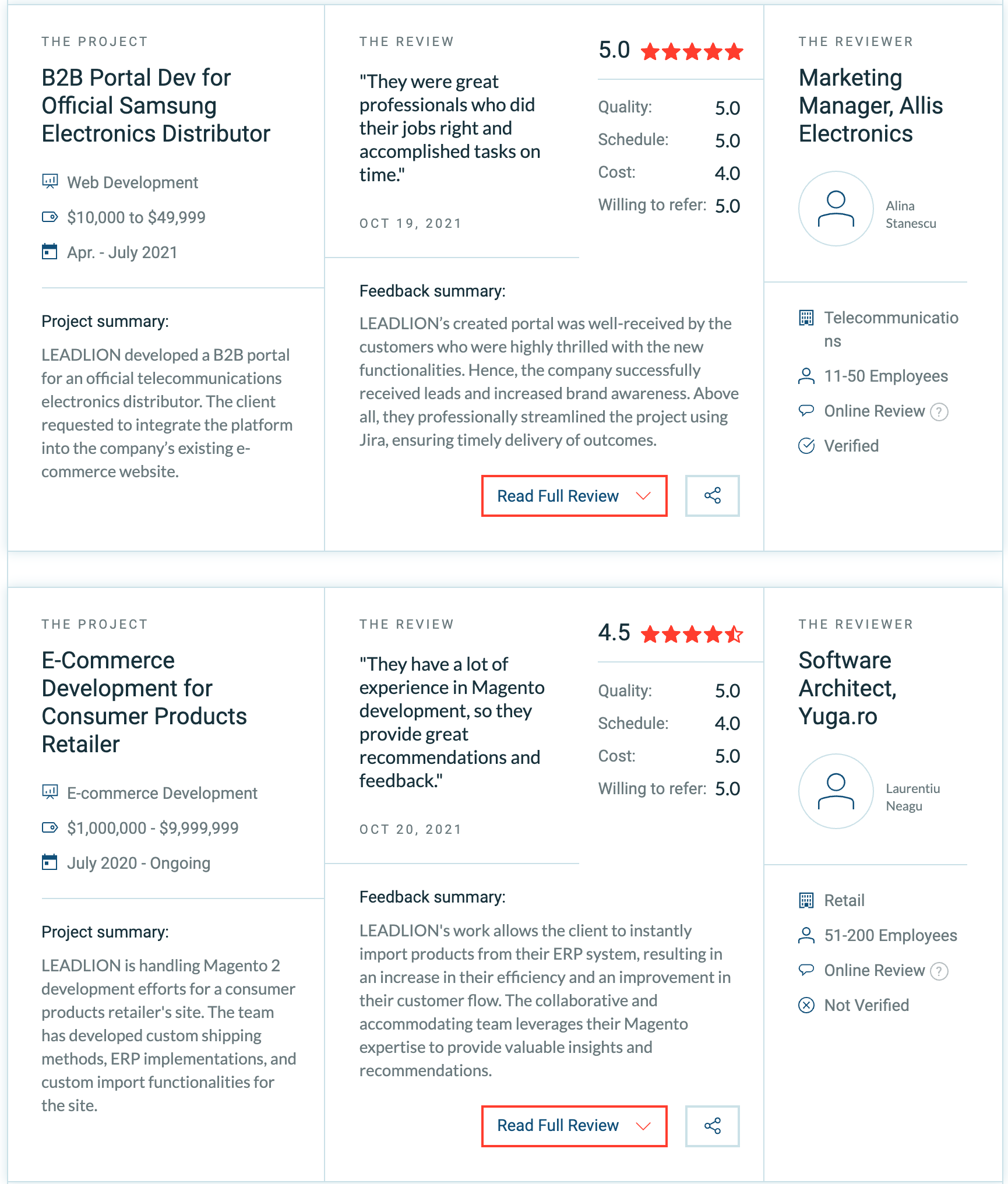The image size is (1008, 1184).
Task: Click the five-star rating next to 5.0
Action: (x=692, y=51)
